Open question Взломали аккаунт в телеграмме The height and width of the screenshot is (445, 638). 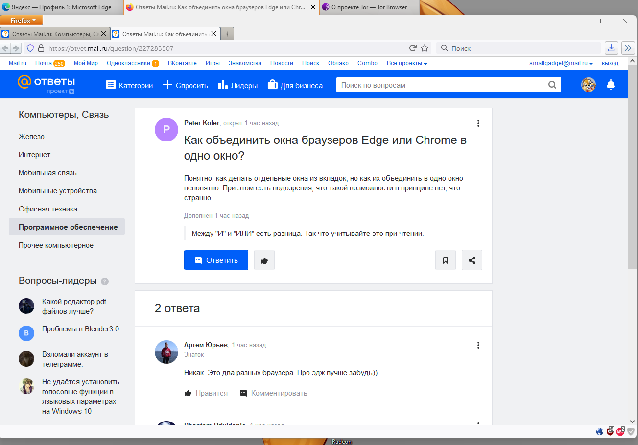tap(75, 359)
